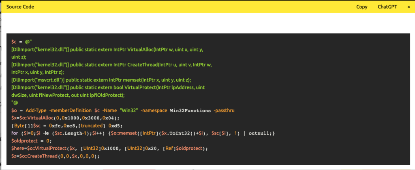Viewport: 415px width, 170px height.
Task: Click the '-passthru' parameter text
Action: (x=224, y=110)
